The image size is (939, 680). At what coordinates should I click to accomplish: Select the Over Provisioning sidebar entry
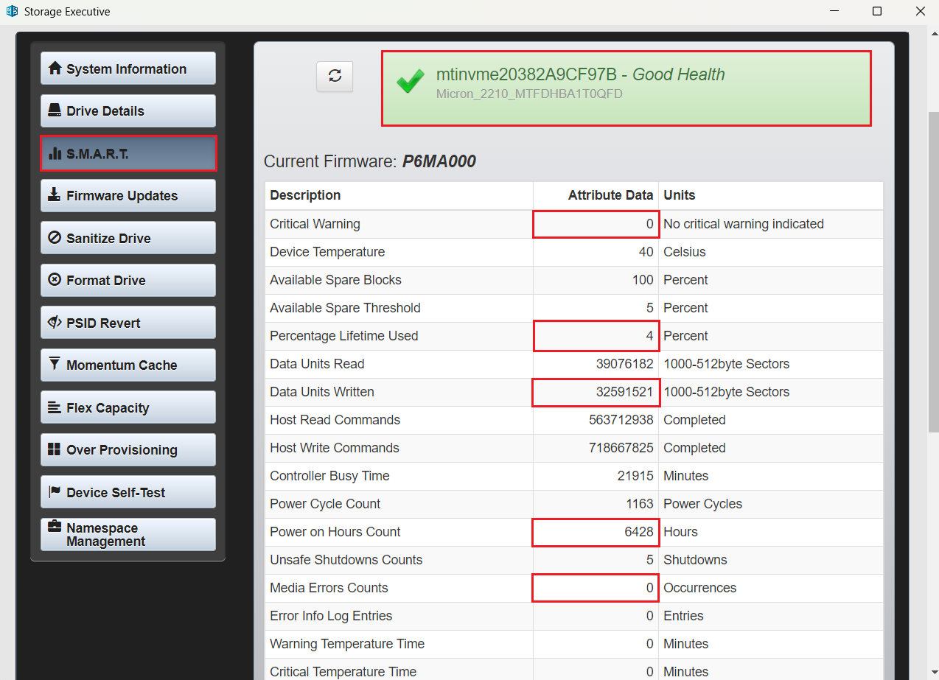[x=128, y=449]
